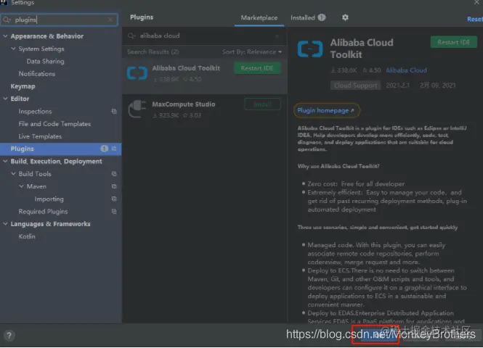The width and height of the screenshot is (483, 348).
Task: Click the Installed tab count badge
Action: (322, 17)
